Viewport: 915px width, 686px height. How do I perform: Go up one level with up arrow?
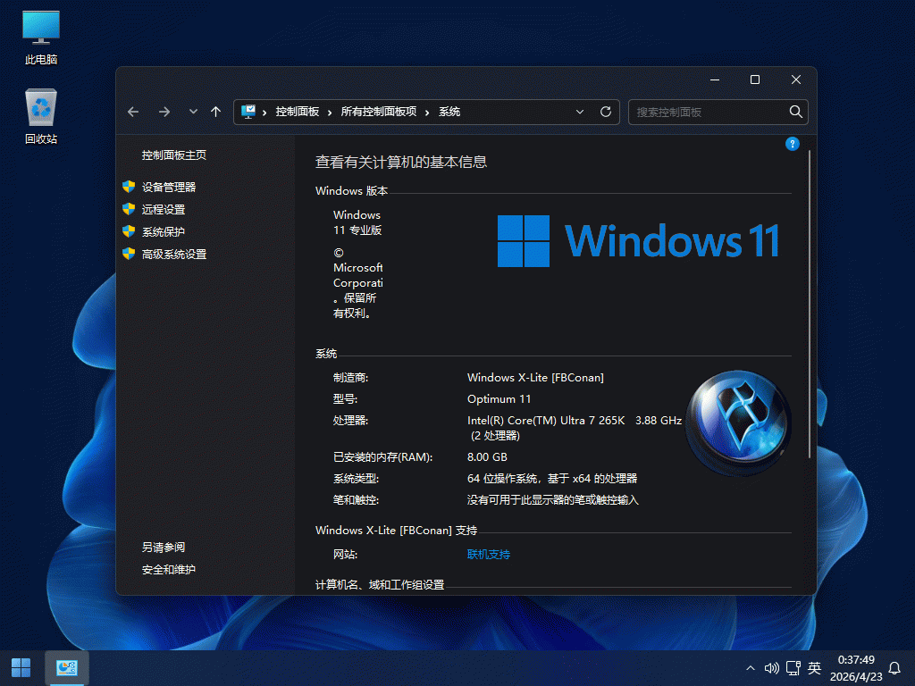tap(216, 112)
